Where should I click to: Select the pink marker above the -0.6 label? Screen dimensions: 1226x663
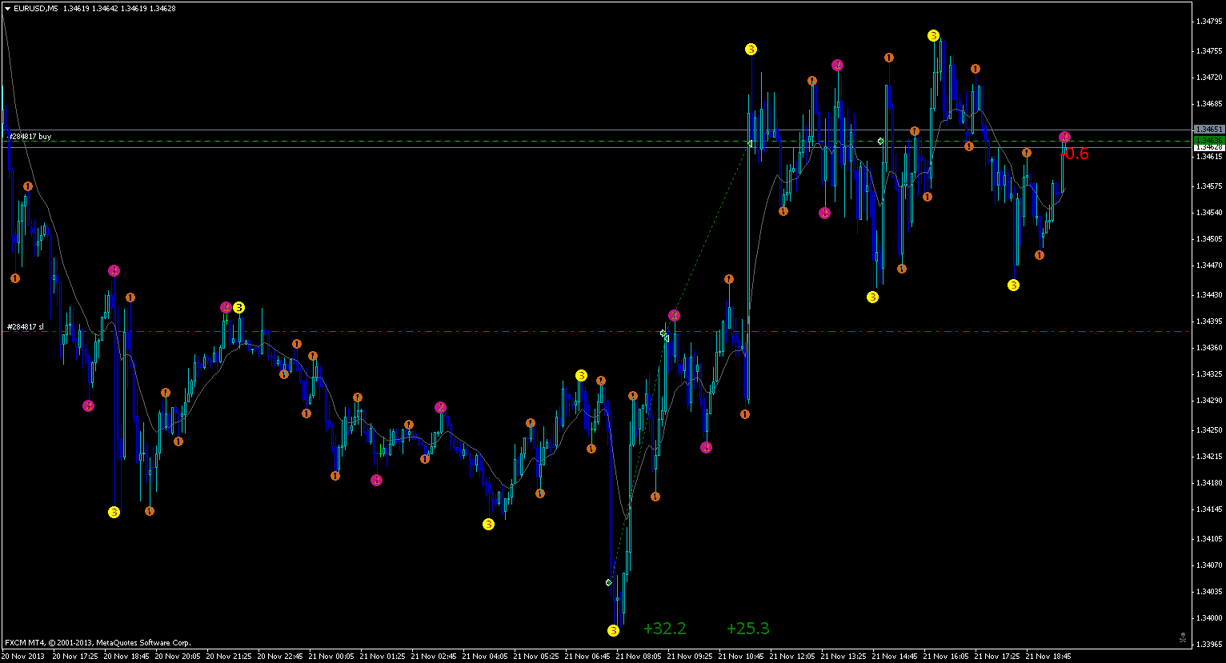tap(1065, 138)
